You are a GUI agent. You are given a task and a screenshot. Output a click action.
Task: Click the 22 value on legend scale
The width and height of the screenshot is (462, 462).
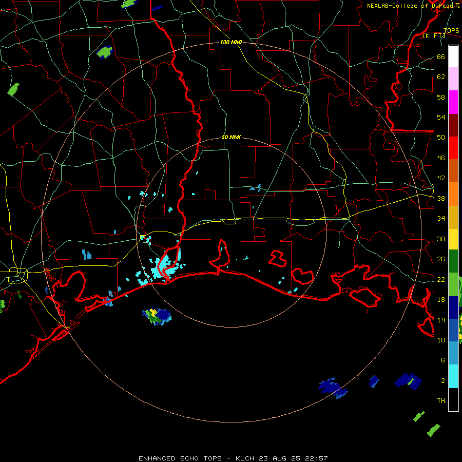tap(441, 279)
